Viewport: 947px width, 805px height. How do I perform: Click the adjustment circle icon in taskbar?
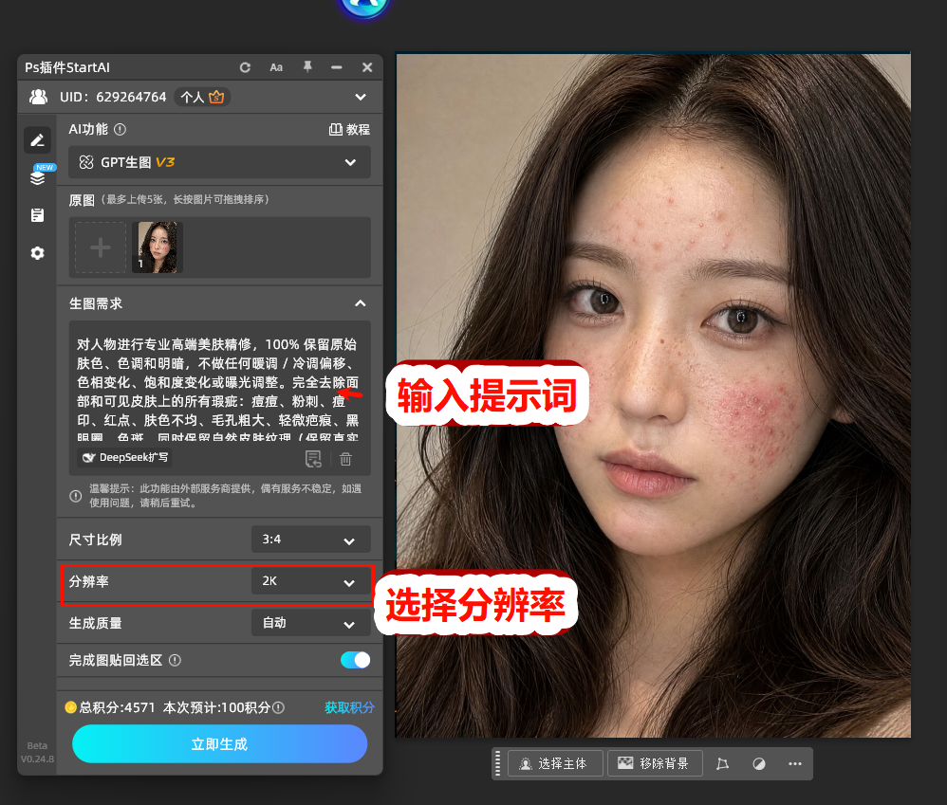point(759,764)
